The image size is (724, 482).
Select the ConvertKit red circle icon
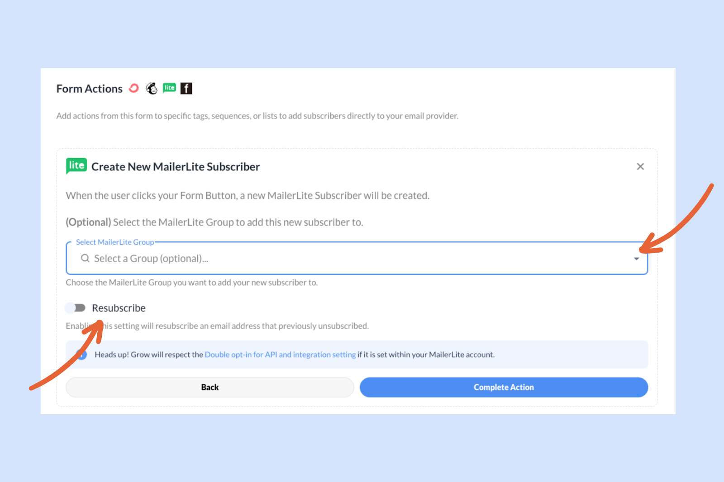pyautogui.click(x=133, y=88)
